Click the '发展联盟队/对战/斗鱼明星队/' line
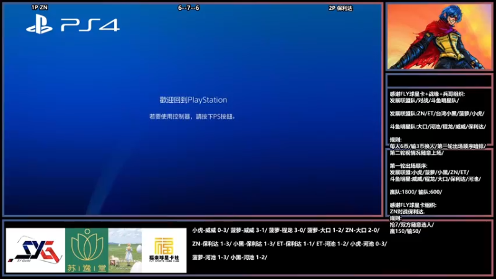 coord(424,100)
